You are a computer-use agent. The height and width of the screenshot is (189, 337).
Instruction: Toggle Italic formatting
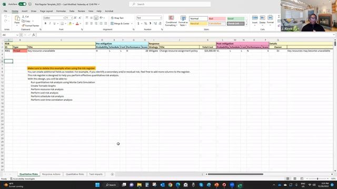pos(50,23)
